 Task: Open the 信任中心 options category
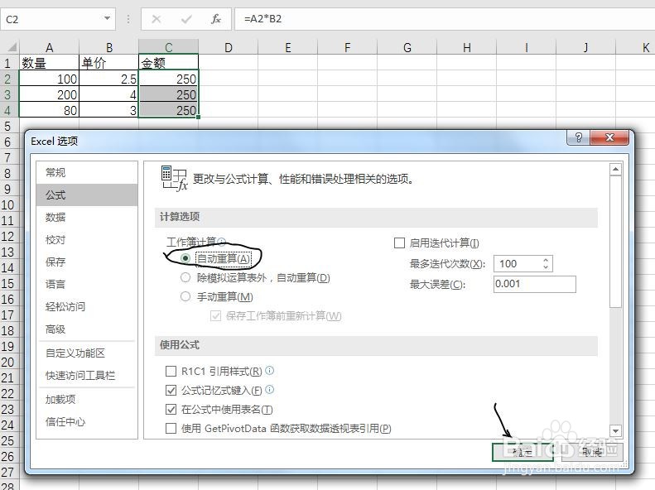click(x=87, y=422)
